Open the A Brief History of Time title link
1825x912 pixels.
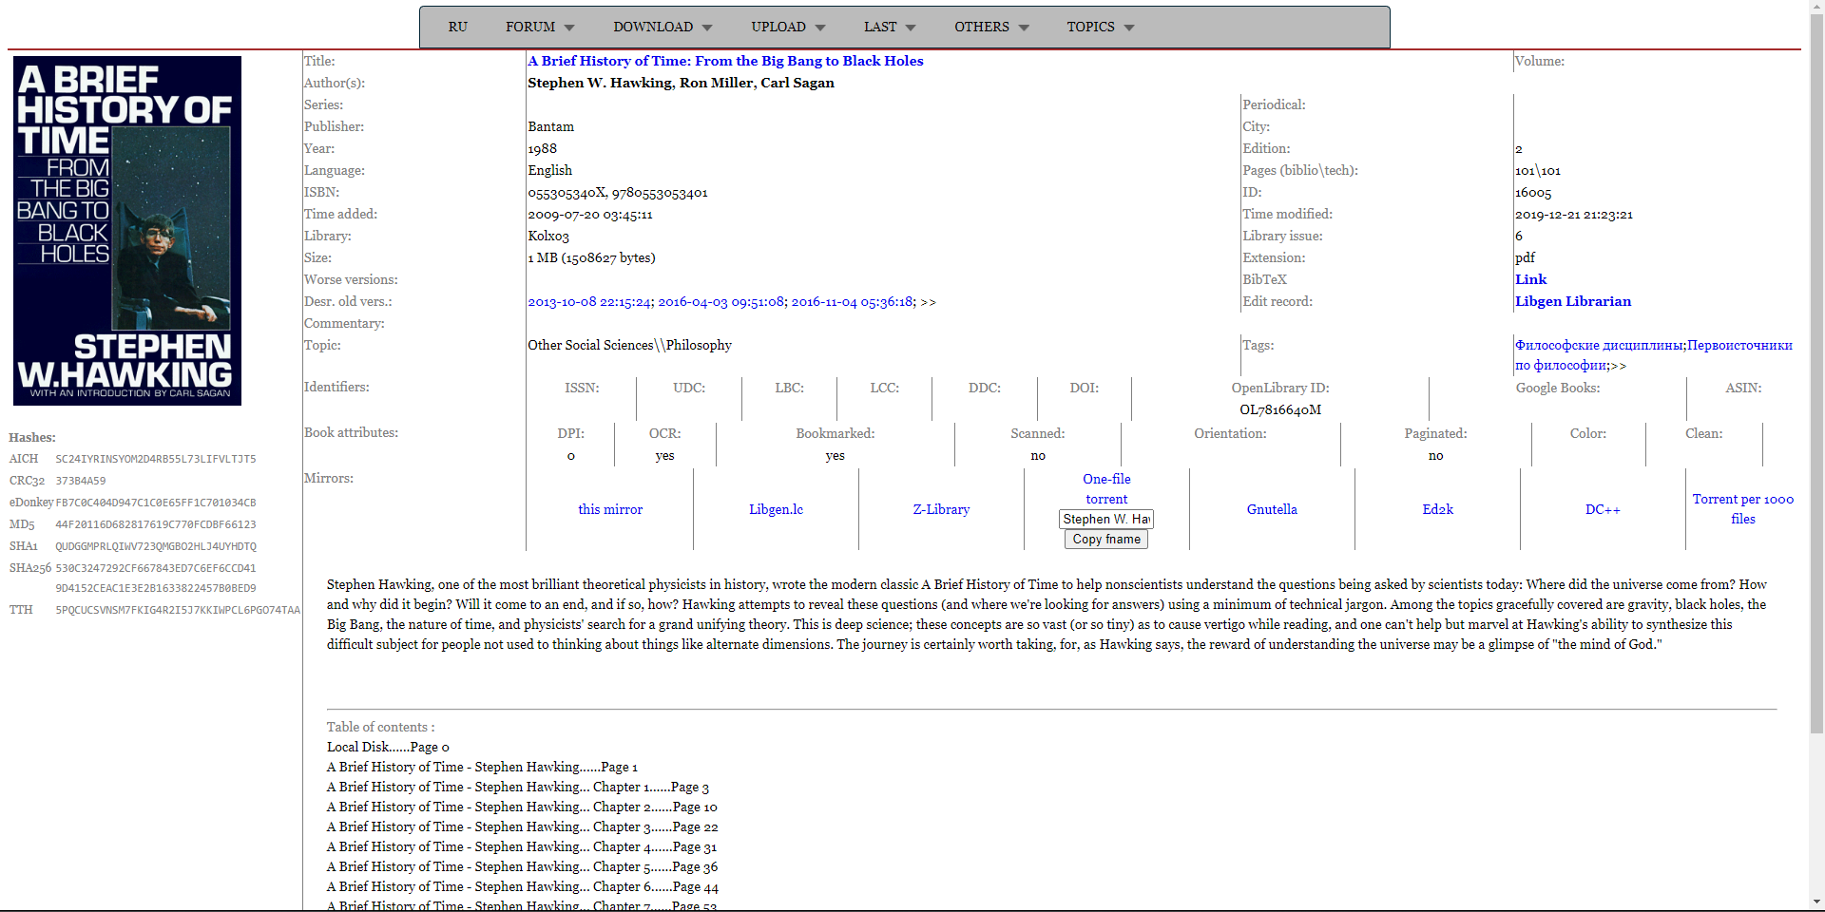pyautogui.click(x=725, y=61)
